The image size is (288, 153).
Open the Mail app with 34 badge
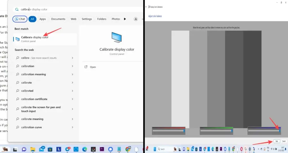click(42, 149)
